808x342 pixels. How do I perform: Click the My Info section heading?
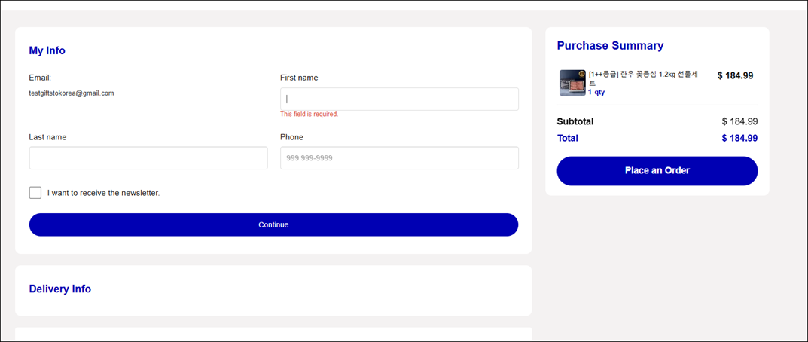[47, 50]
